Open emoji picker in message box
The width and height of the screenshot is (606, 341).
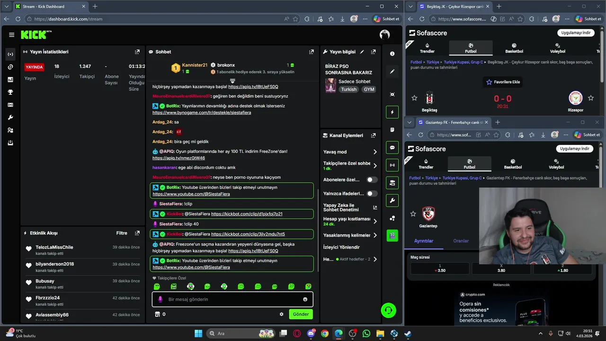click(305, 299)
